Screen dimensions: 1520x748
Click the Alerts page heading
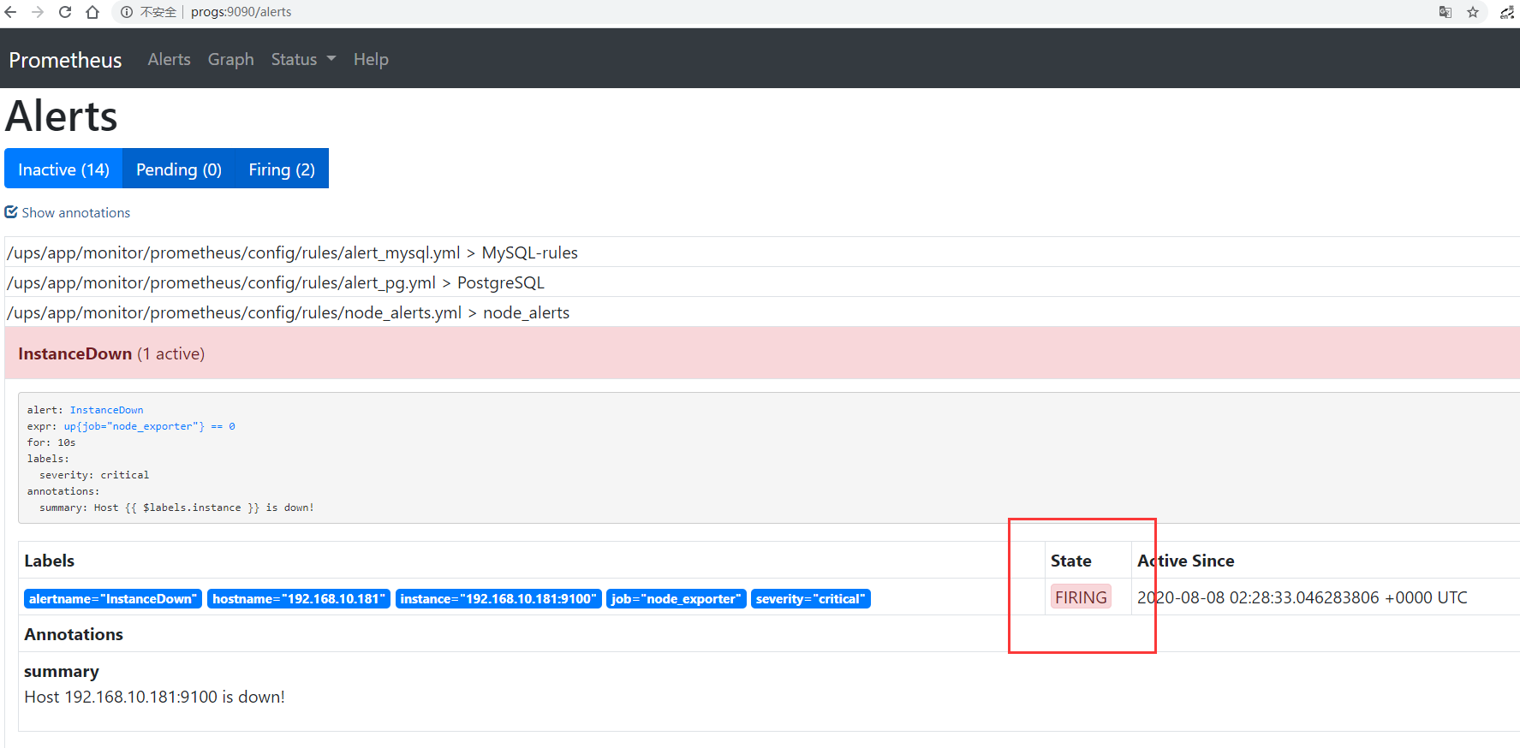click(62, 116)
